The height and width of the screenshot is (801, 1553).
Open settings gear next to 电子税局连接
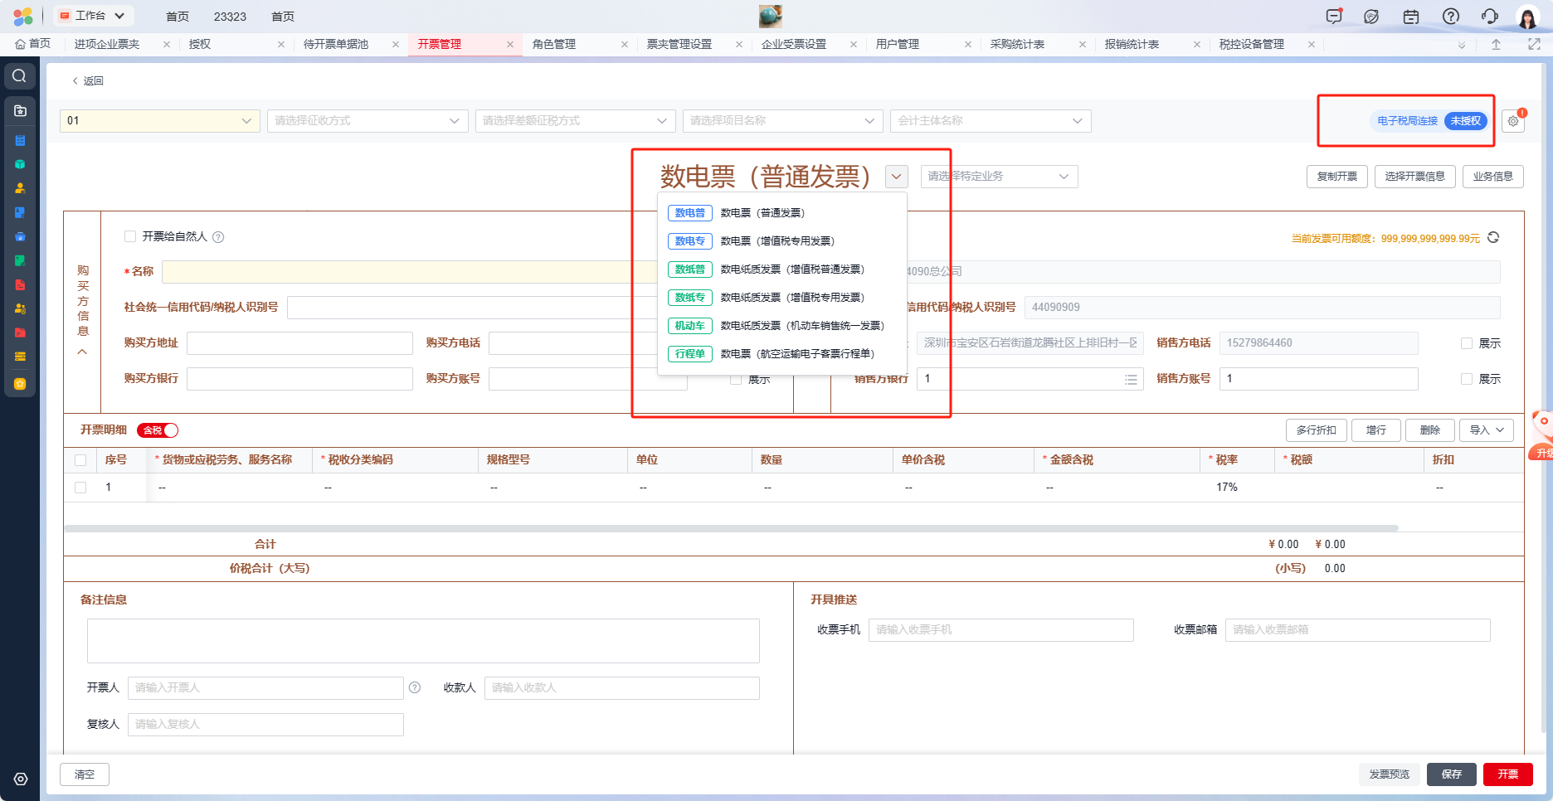(1513, 121)
